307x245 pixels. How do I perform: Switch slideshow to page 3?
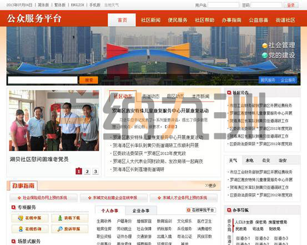95,172
